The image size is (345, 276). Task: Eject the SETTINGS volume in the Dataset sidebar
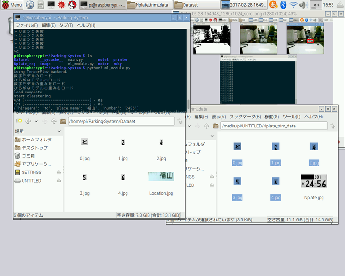coord(59,172)
